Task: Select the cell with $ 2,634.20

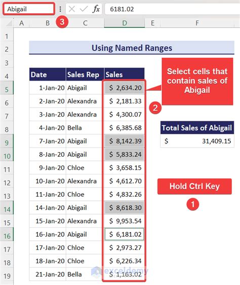Action: point(125,88)
